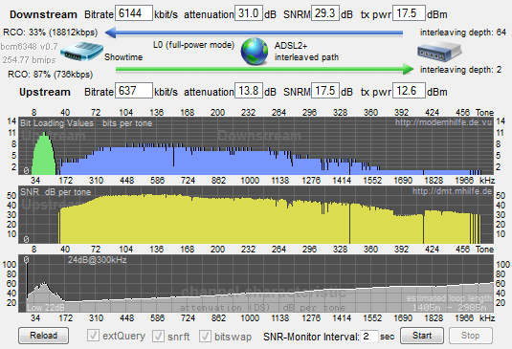512x349 pixels.
Task: Click the Upstream tx pwr field 12.6
Action: click(409, 91)
